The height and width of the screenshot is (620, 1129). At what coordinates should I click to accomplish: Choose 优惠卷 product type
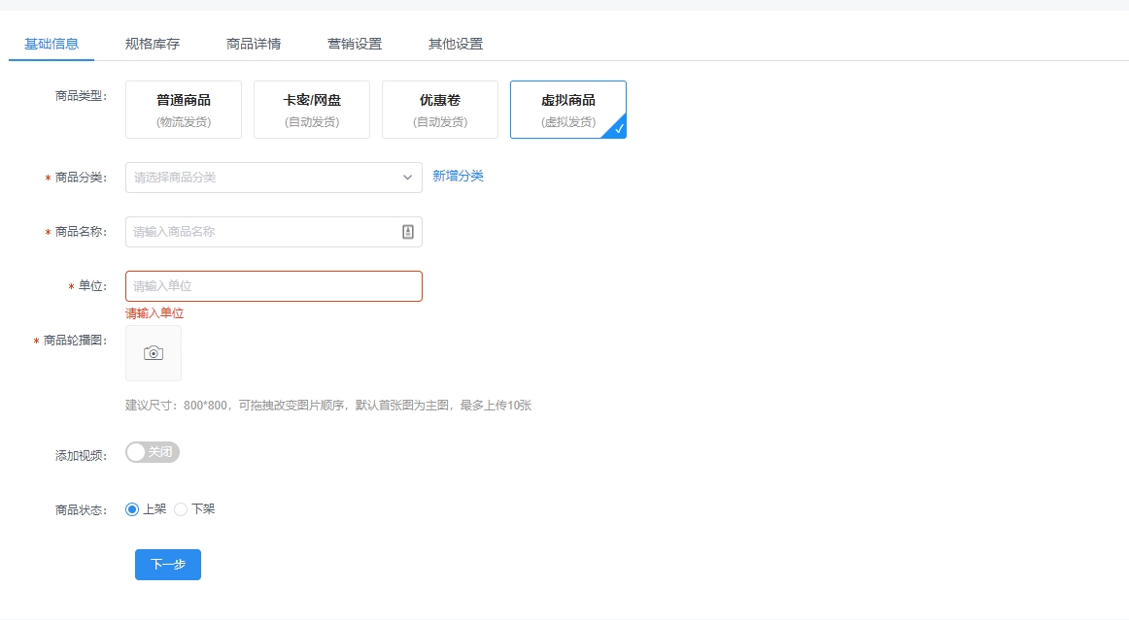440,110
